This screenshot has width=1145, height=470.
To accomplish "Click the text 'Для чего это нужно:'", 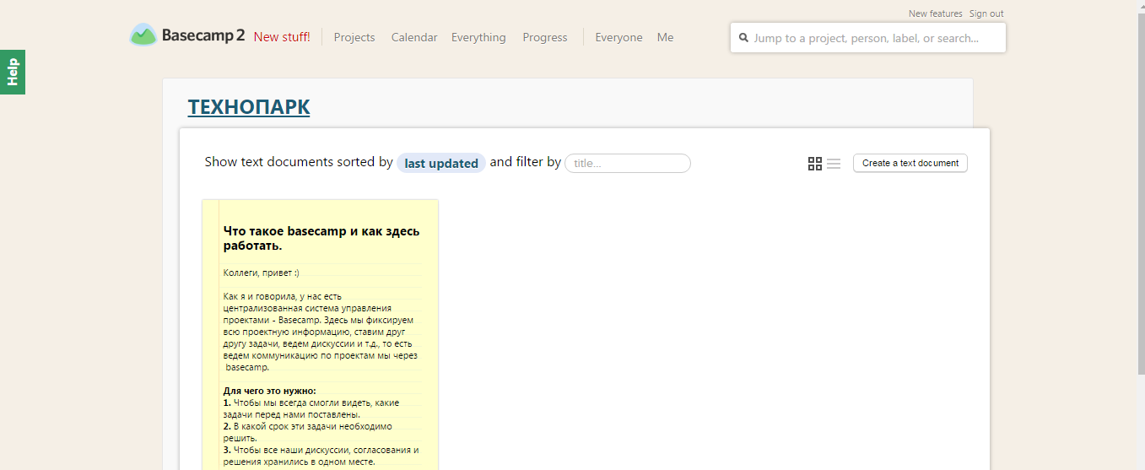I will (269, 391).
